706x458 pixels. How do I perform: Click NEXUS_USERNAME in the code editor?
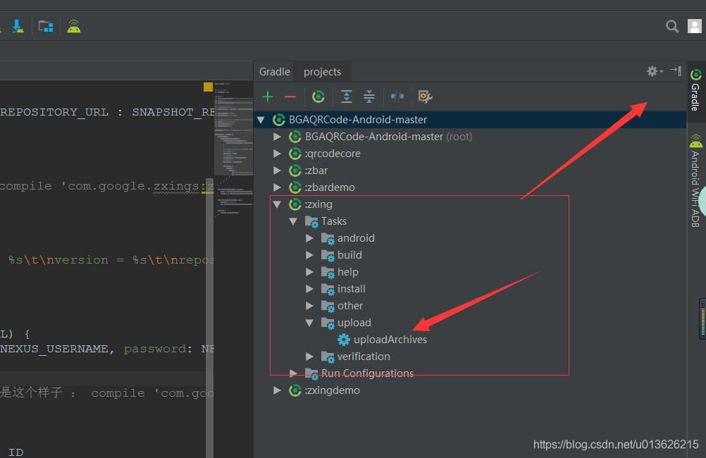pos(54,349)
